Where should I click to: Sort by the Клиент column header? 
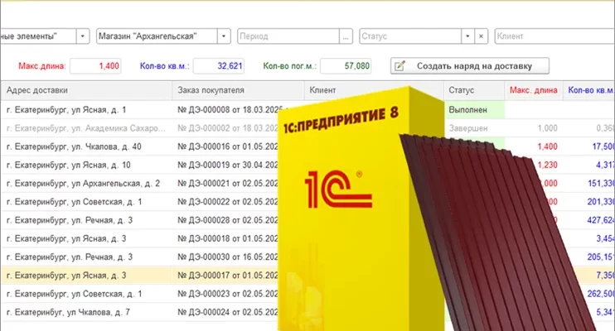point(374,90)
